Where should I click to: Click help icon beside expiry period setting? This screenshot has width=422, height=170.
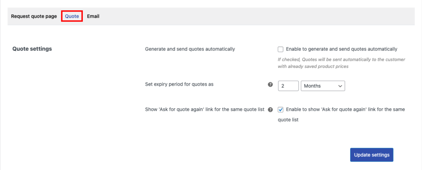click(270, 84)
